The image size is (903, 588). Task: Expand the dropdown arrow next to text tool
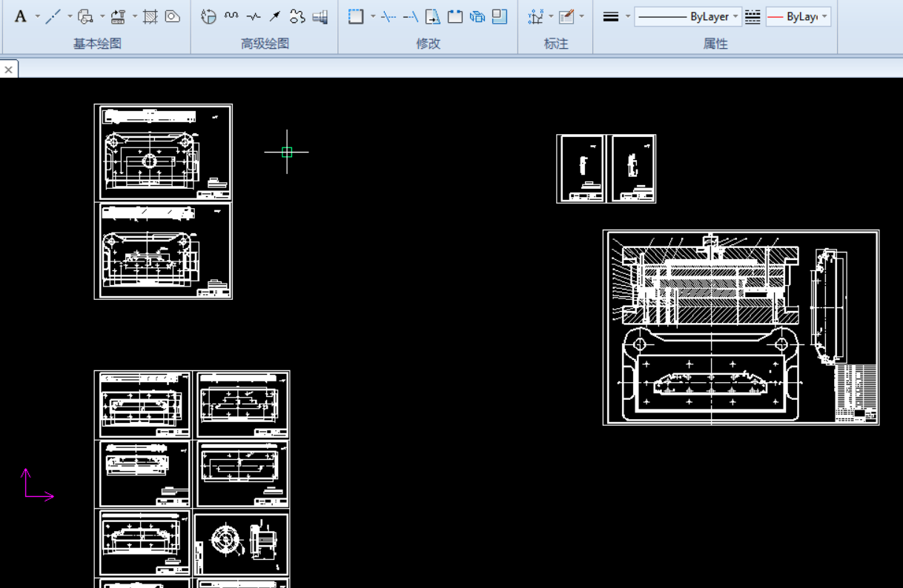[x=37, y=16]
